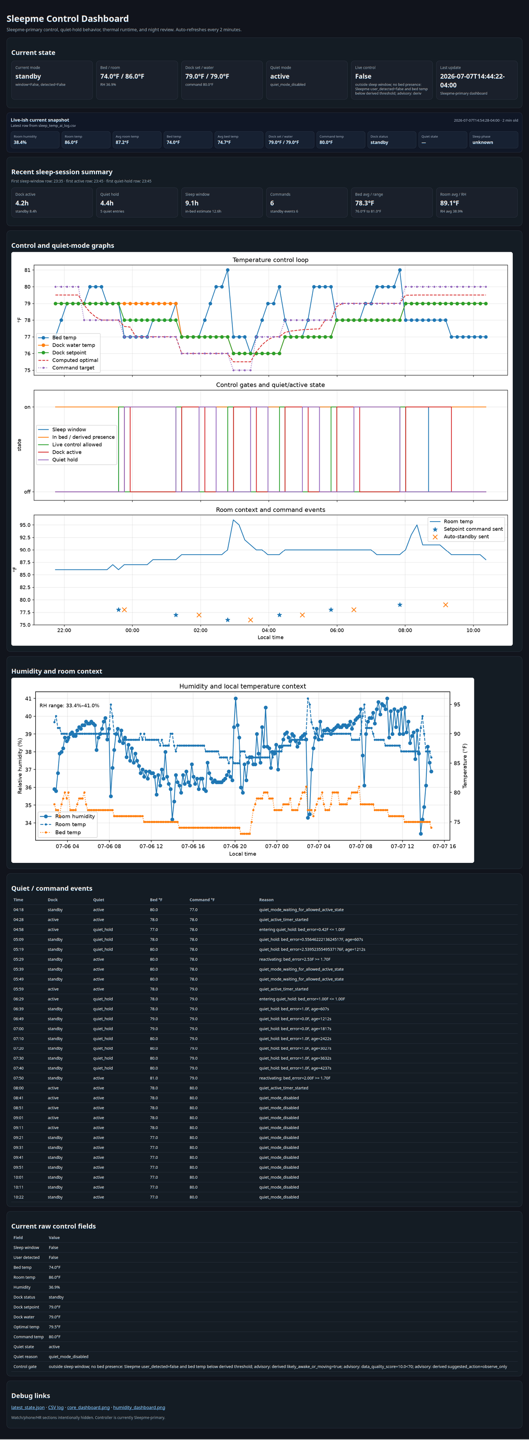Click the Command °F column header
529x1440 pixels.
pos(202,900)
